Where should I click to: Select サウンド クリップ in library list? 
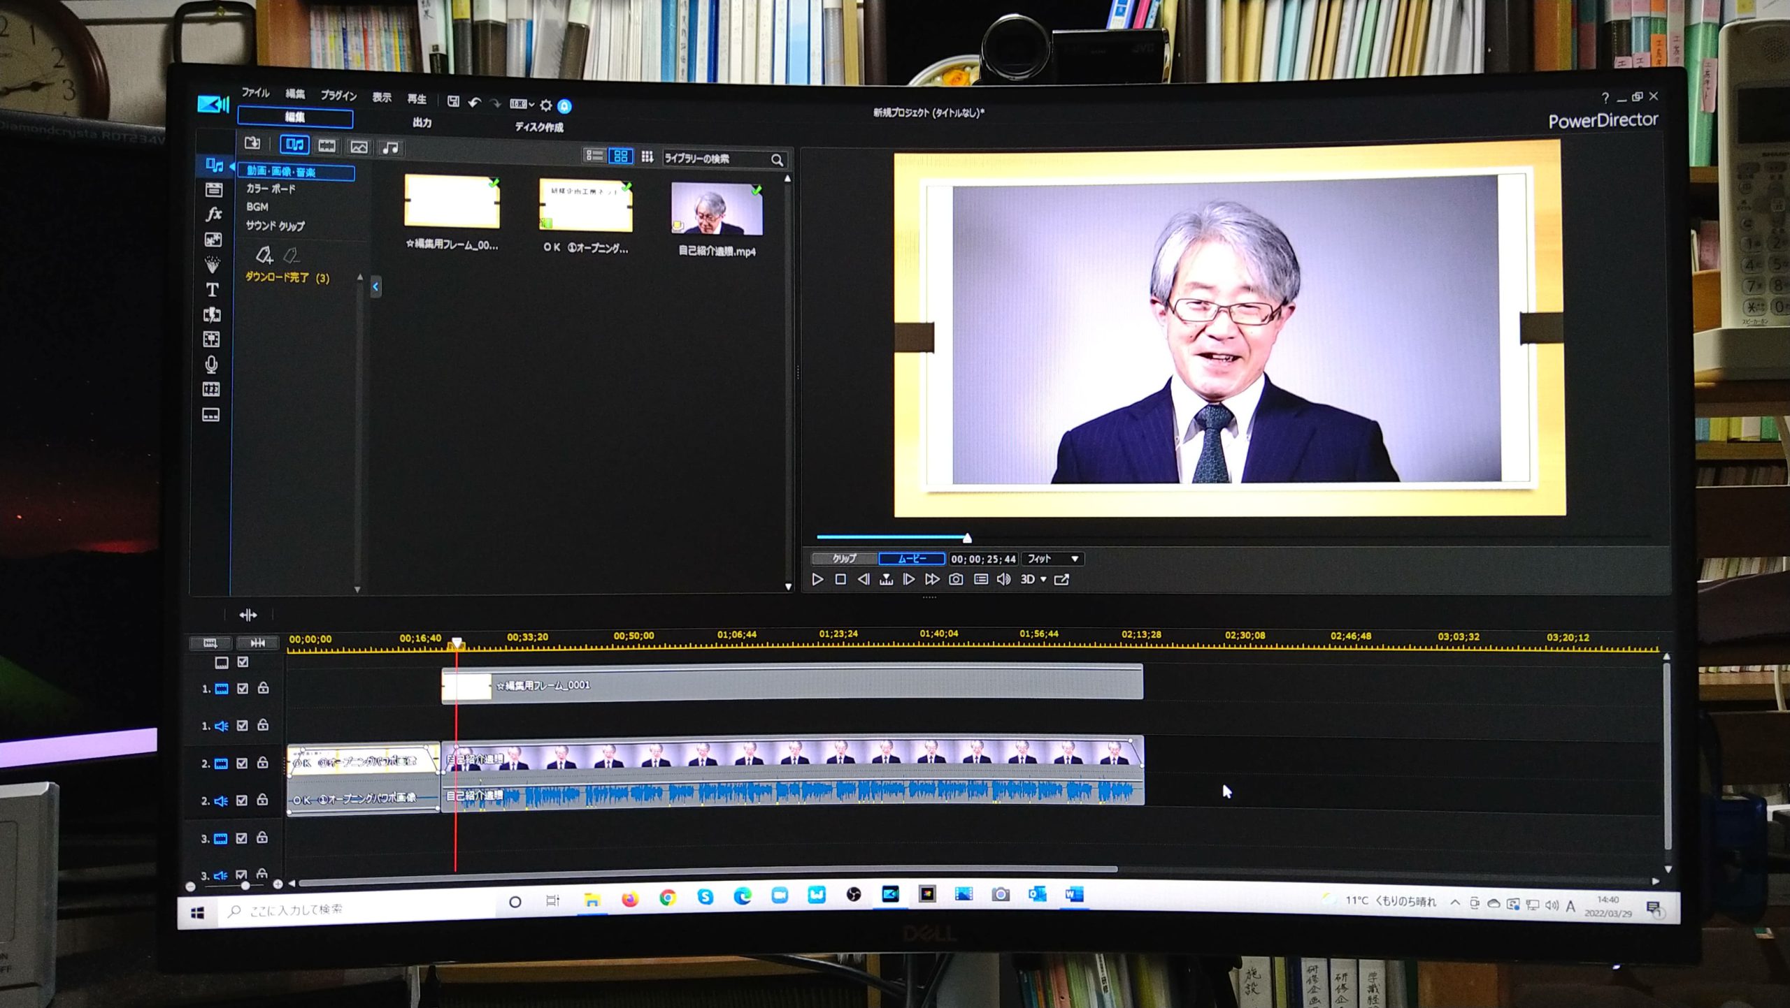pyautogui.click(x=275, y=226)
